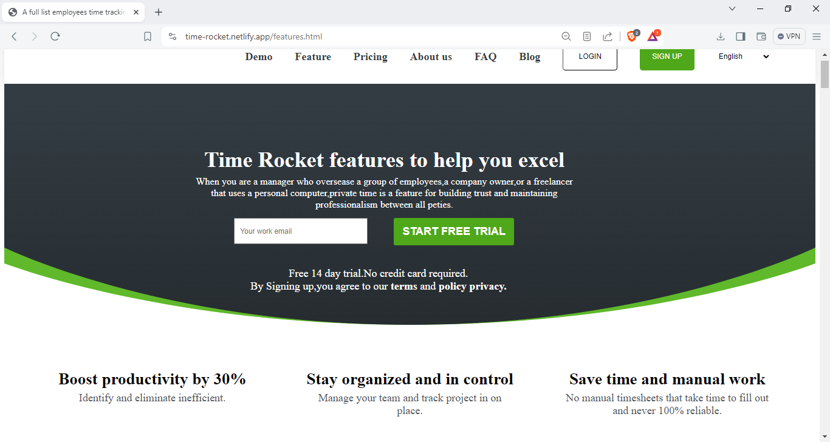This screenshot has height=442, width=830.
Task: Open reader mode from address bar
Action: point(587,36)
